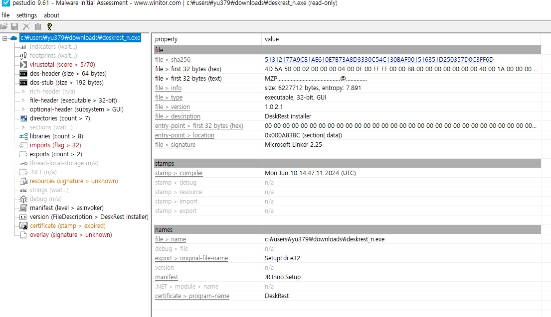
Task: Click the exports node icon
Action: click(23, 154)
